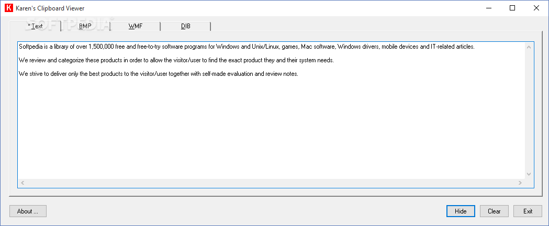Image resolution: width=549 pixels, height=226 pixels.
Task: Click the vertical scrollbar down arrow
Action: click(x=529, y=174)
